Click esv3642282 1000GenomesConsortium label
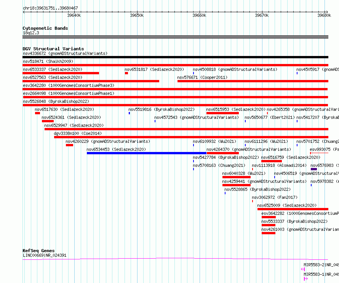This screenshot has width=339, height=283. pos(300,213)
